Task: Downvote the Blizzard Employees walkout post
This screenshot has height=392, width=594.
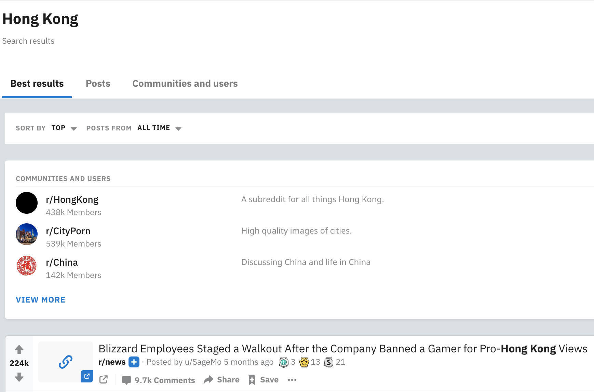Action: coord(19,377)
